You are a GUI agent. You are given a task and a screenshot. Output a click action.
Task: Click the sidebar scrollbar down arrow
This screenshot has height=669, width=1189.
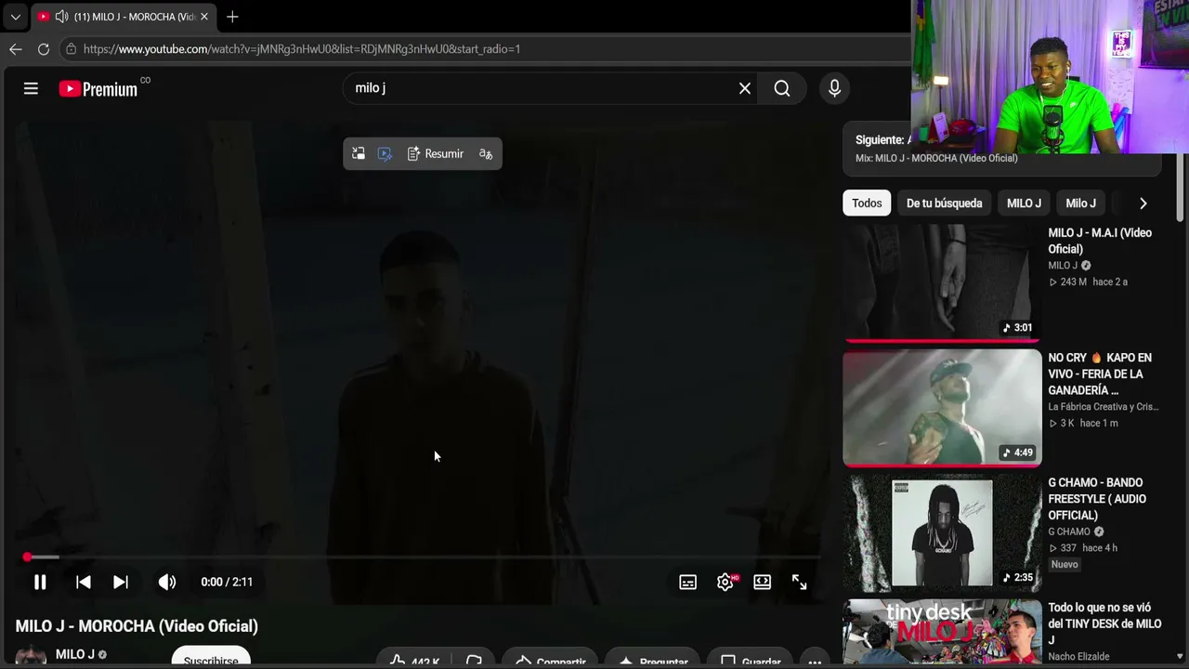[x=1181, y=657]
